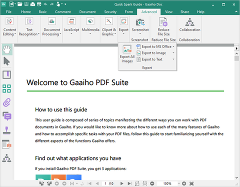This screenshot has height=187, width=240.
Task: Click Export All Images button
Action: tap(127, 54)
